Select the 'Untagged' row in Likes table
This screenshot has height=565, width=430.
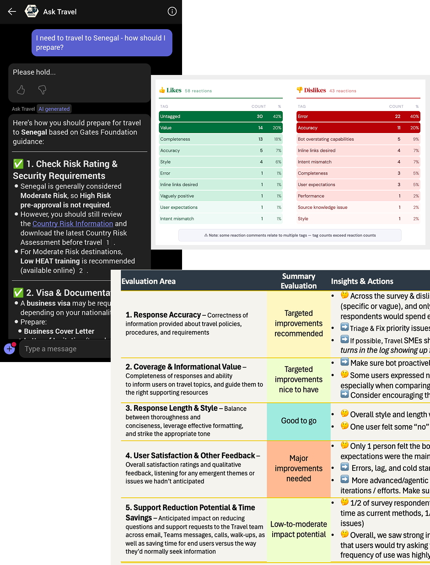(x=220, y=117)
